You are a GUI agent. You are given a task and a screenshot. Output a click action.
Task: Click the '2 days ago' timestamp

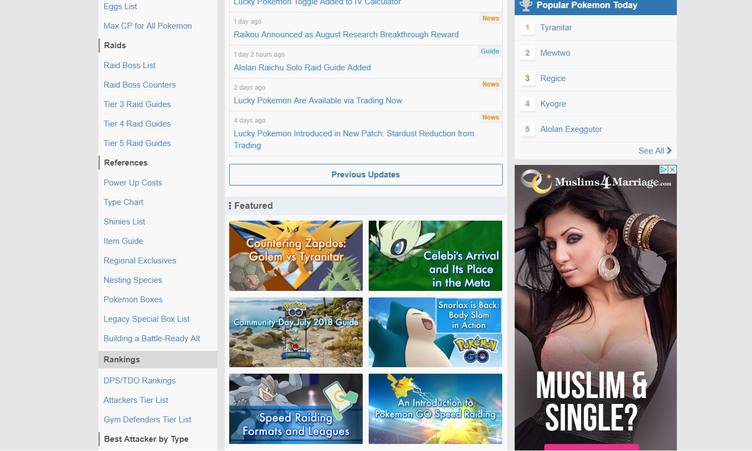click(249, 88)
